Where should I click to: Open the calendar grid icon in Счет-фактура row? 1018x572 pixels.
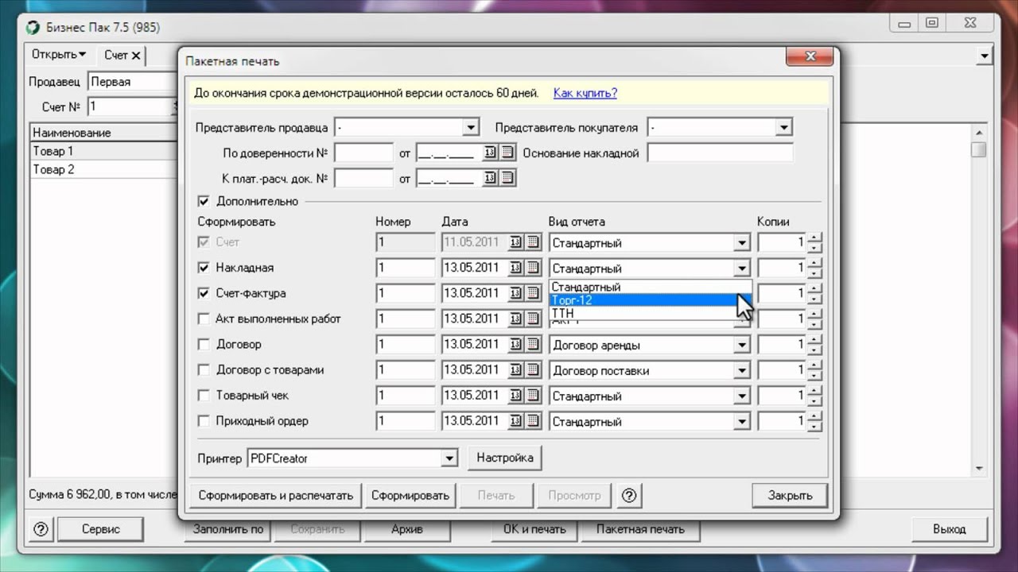pos(532,293)
